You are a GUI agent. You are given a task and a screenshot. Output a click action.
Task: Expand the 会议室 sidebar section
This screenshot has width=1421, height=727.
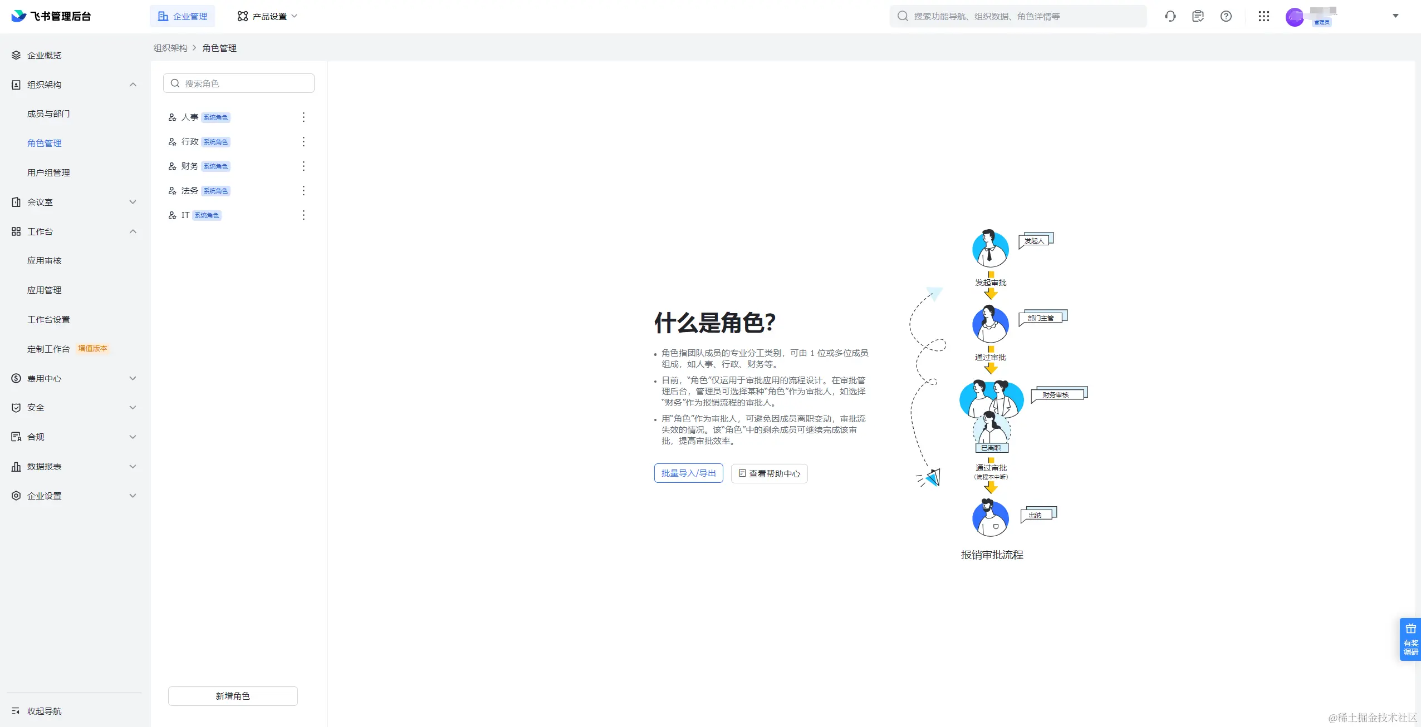tap(133, 202)
